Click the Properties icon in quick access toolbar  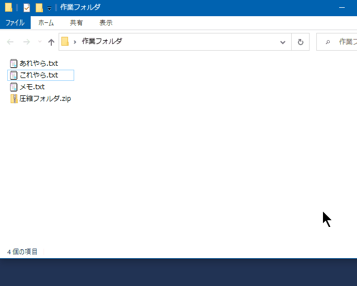pos(26,8)
